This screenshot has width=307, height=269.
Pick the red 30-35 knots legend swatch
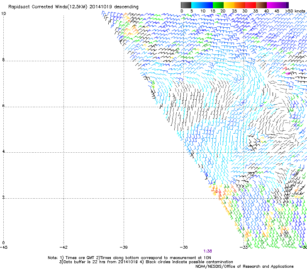251,5
